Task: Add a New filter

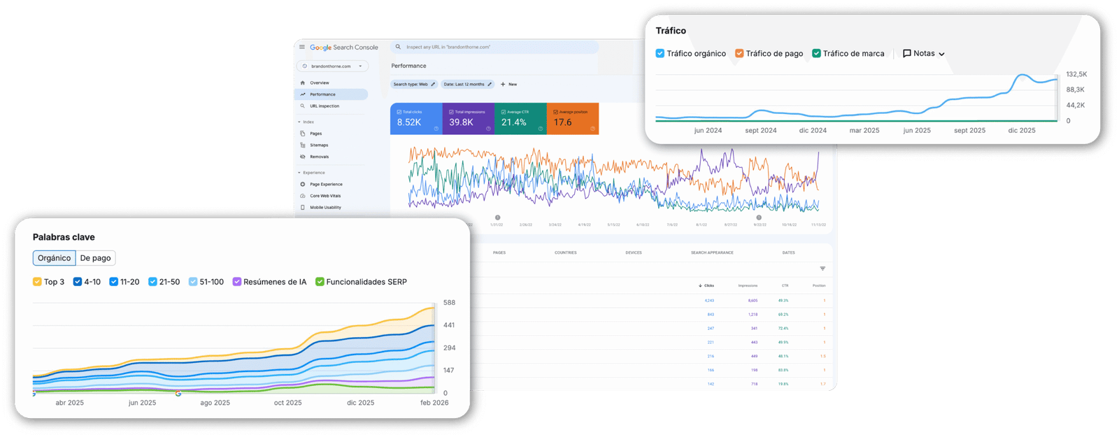Action: pyautogui.click(x=508, y=85)
